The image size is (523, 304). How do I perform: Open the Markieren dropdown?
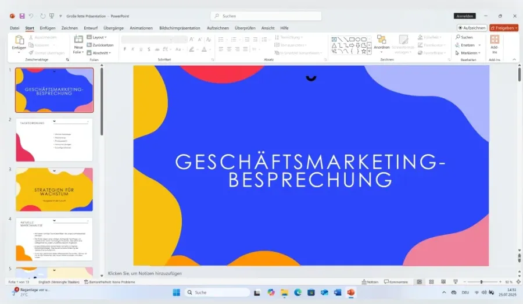[x=468, y=53]
